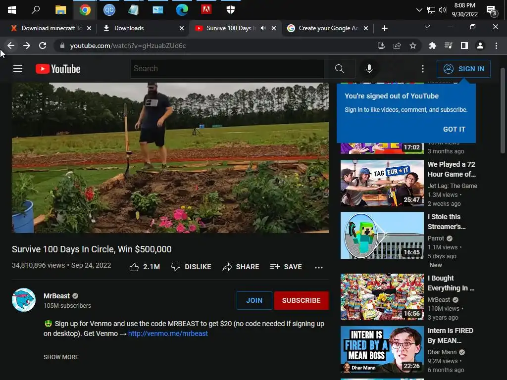The height and width of the screenshot is (380, 507).
Task: Search with your voice microphone
Action: coord(369,69)
